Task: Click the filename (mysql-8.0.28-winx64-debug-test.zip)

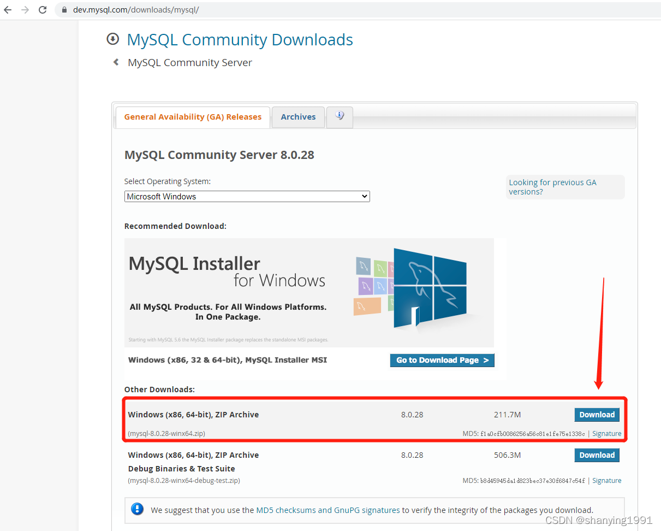Action: pos(184,481)
